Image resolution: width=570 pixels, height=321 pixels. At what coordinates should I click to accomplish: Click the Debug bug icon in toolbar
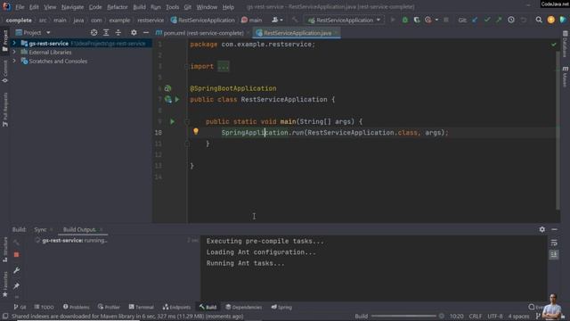(405, 20)
